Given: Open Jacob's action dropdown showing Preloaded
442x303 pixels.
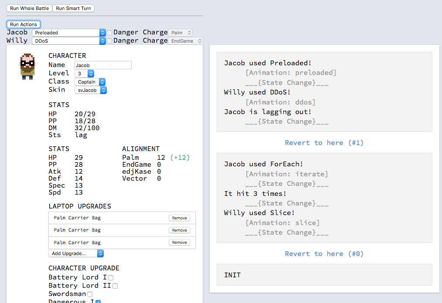Looking at the screenshot, I should click(69, 33).
